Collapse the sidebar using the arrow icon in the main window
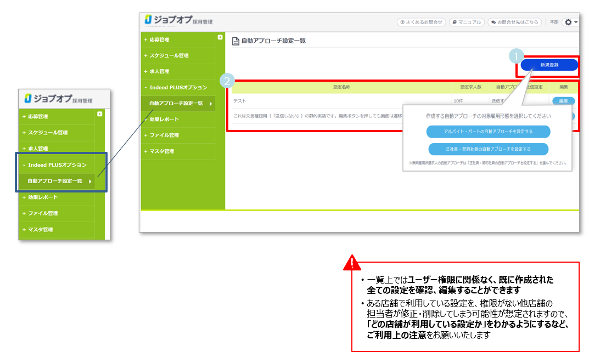This screenshot has height=357, width=589. (220, 38)
